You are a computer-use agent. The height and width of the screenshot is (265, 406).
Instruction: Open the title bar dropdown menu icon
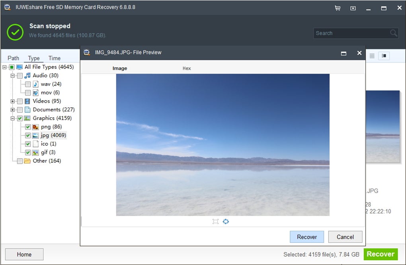click(x=353, y=8)
